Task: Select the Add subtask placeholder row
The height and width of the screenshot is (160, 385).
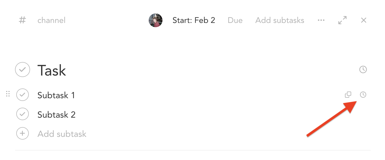Action: click(x=62, y=134)
